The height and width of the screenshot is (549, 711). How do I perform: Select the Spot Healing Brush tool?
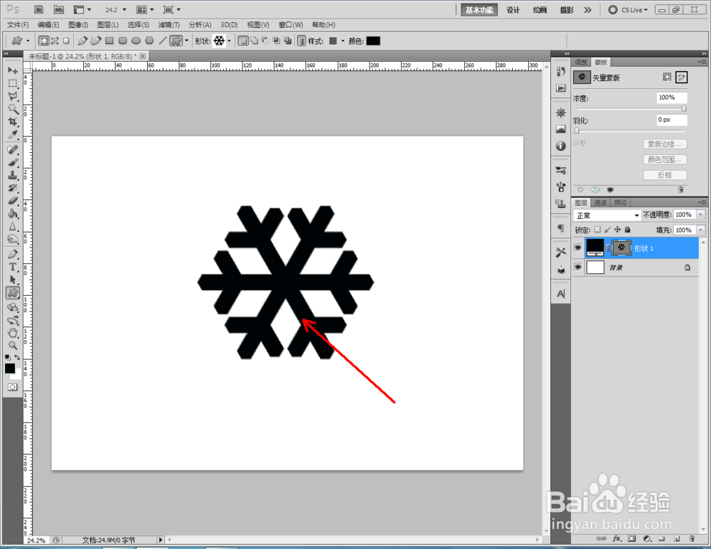tap(13, 150)
